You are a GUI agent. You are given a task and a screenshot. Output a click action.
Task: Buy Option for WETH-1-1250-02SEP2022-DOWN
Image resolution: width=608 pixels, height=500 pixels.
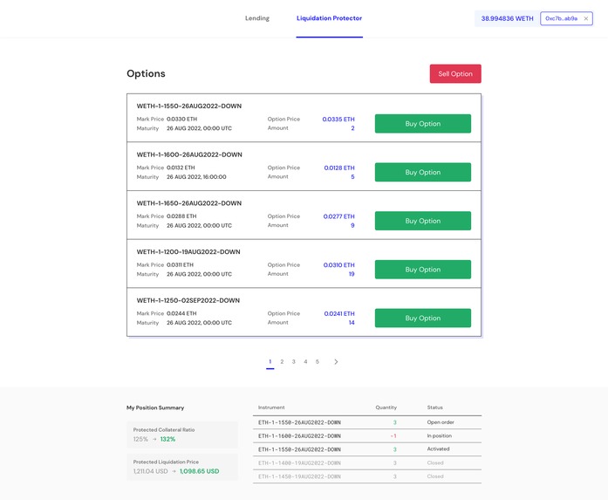pos(423,318)
